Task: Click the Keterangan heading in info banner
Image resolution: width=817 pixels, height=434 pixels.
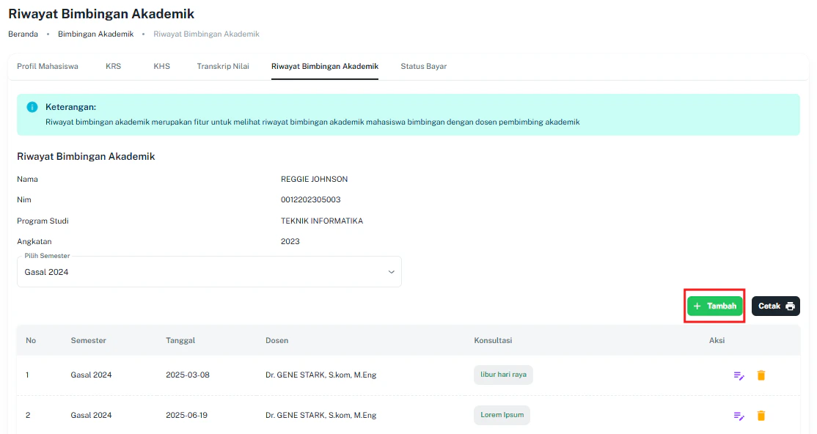Action: pyautogui.click(x=71, y=107)
